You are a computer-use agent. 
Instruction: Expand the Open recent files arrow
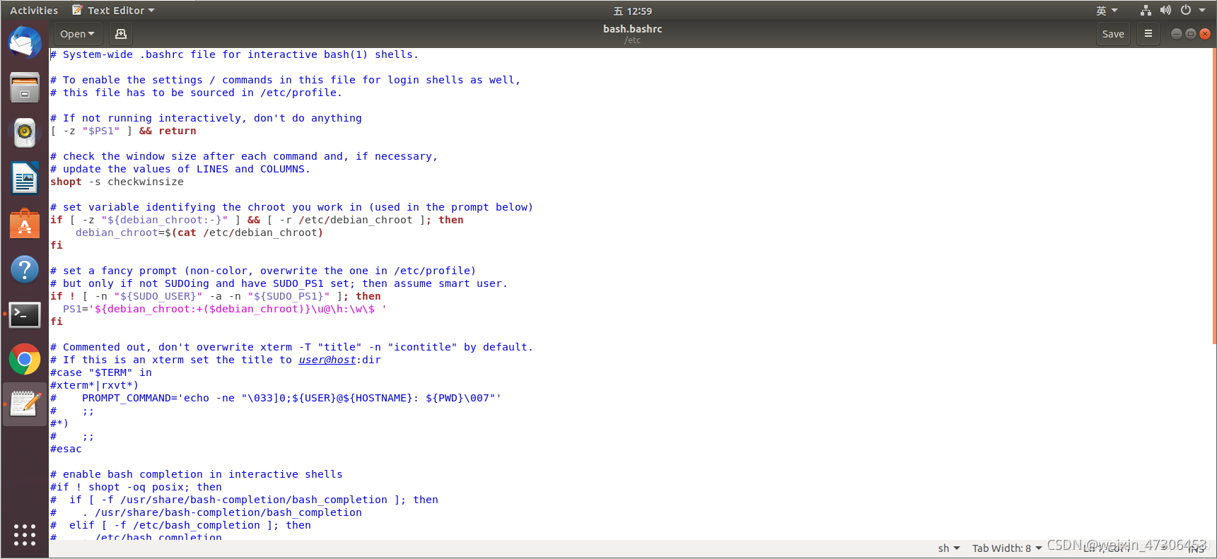click(91, 34)
